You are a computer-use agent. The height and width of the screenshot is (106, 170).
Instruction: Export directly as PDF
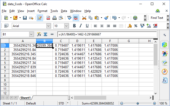click(48, 18)
